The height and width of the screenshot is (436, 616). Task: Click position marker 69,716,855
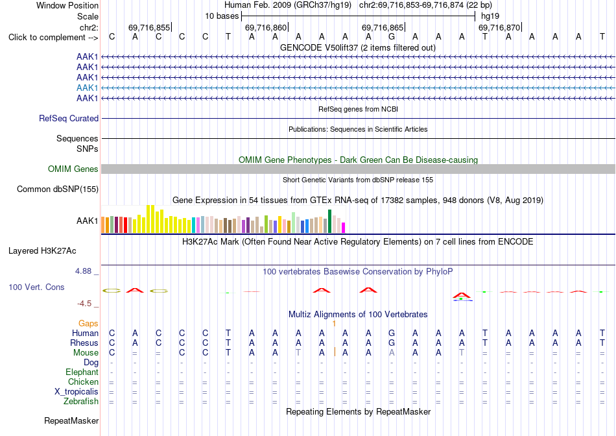tap(149, 27)
